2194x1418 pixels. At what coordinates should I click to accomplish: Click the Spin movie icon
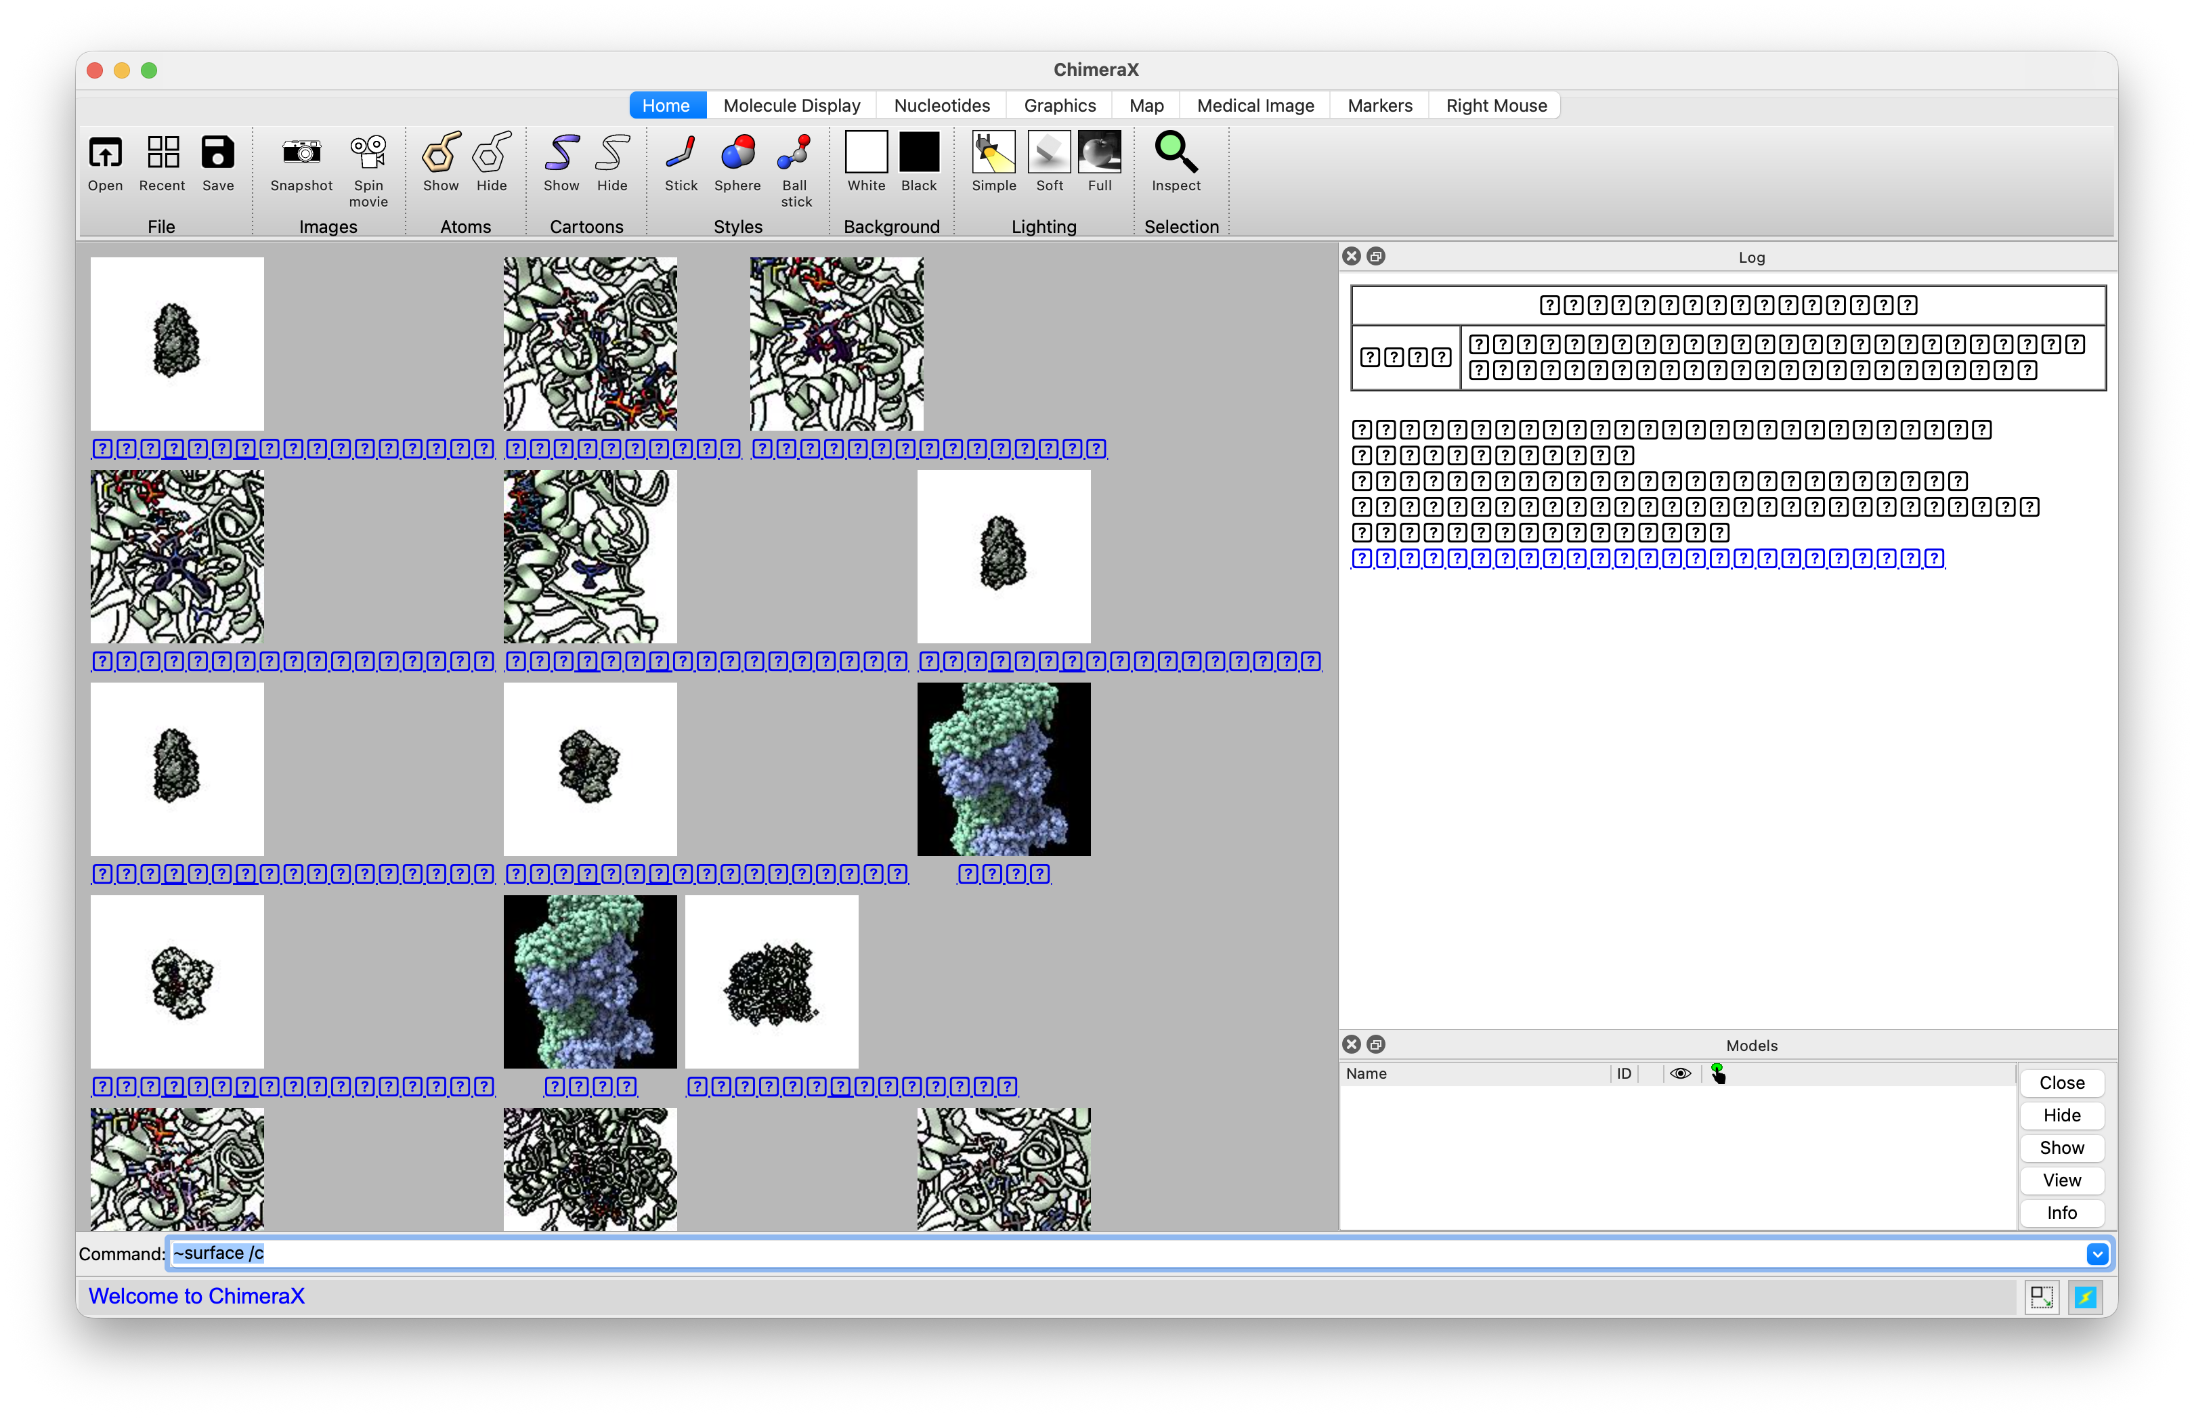(x=368, y=153)
